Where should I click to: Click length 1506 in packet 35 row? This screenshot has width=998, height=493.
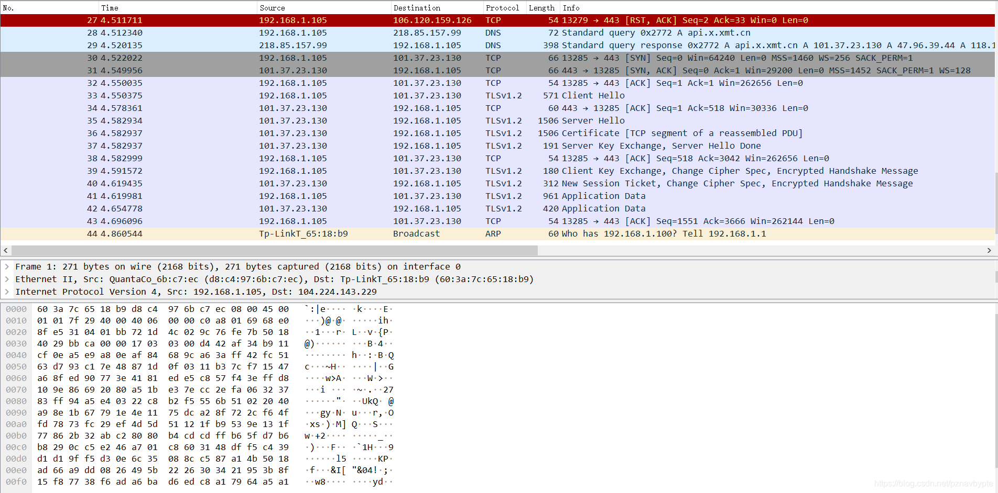click(548, 121)
